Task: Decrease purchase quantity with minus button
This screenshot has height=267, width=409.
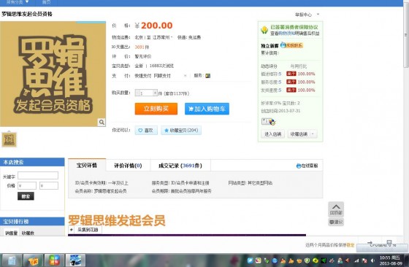Action: [137, 93]
